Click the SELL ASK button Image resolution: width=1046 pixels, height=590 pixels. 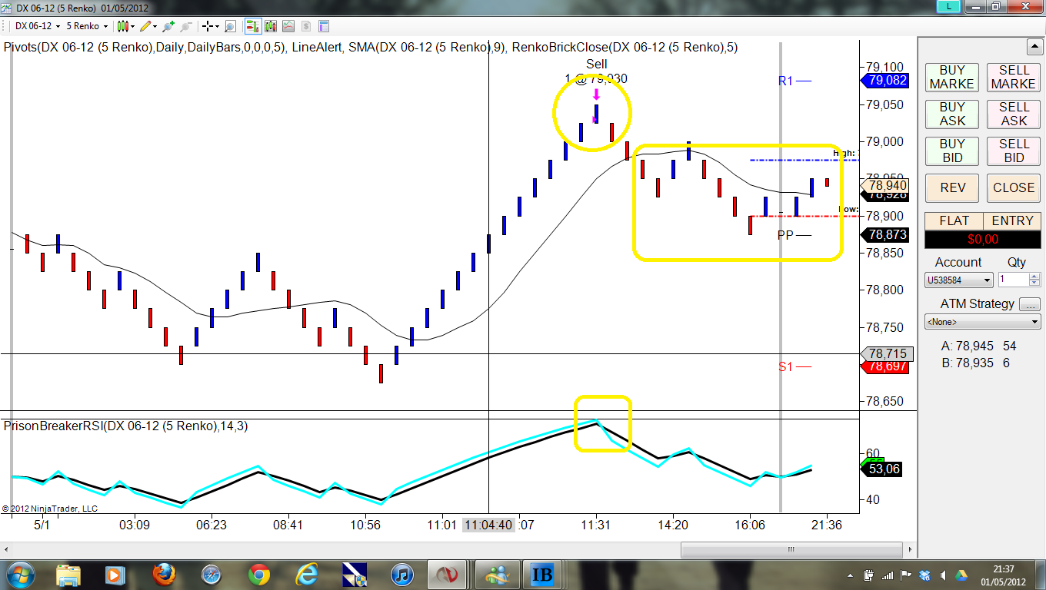1014,114
